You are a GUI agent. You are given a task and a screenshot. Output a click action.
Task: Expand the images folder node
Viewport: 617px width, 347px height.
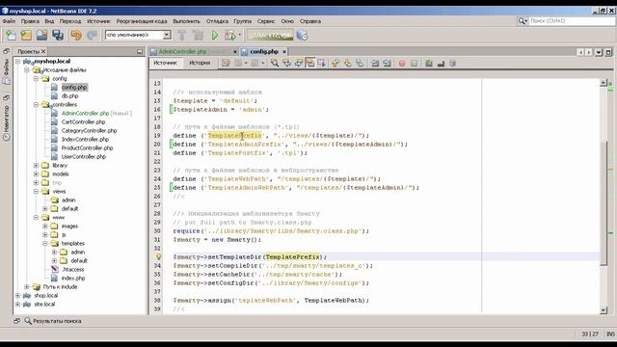(x=45, y=227)
